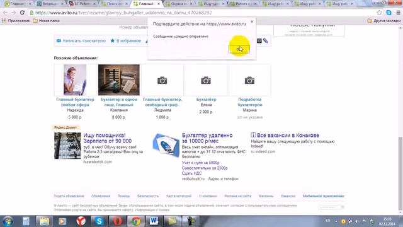Image resolution: width=403 pixels, height=227 pixels.
Task: Open Все вакансии в Конакове ad
Action: [x=288, y=135]
